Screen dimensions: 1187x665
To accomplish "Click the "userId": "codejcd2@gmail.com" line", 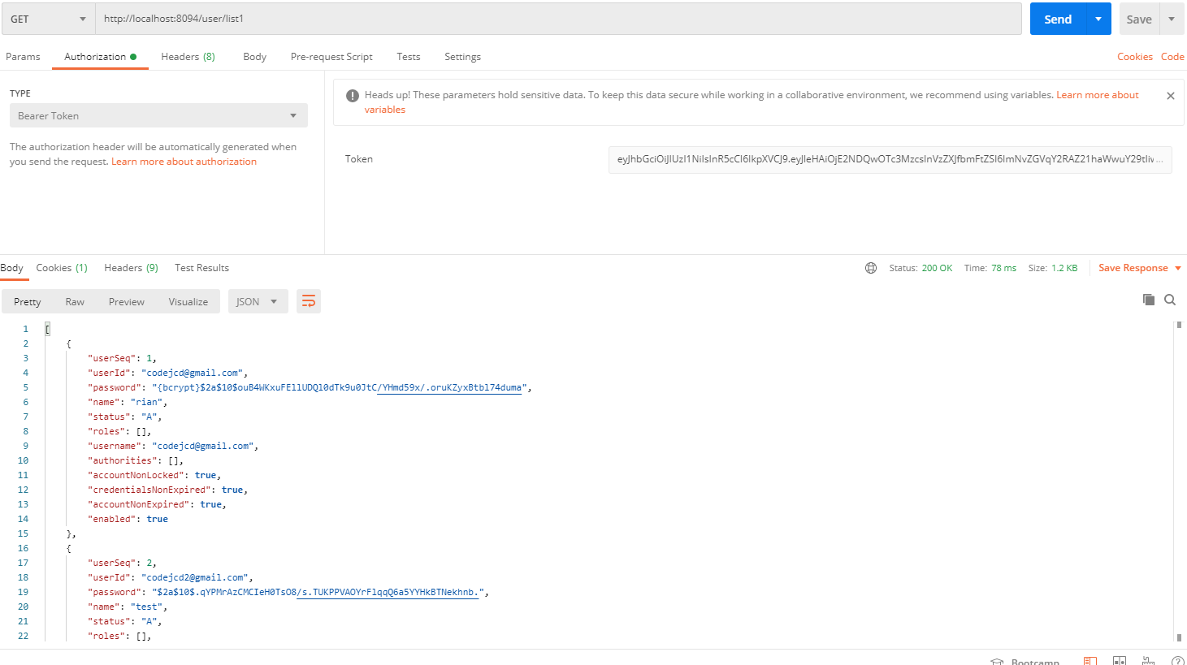I will (x=171, y=577).
